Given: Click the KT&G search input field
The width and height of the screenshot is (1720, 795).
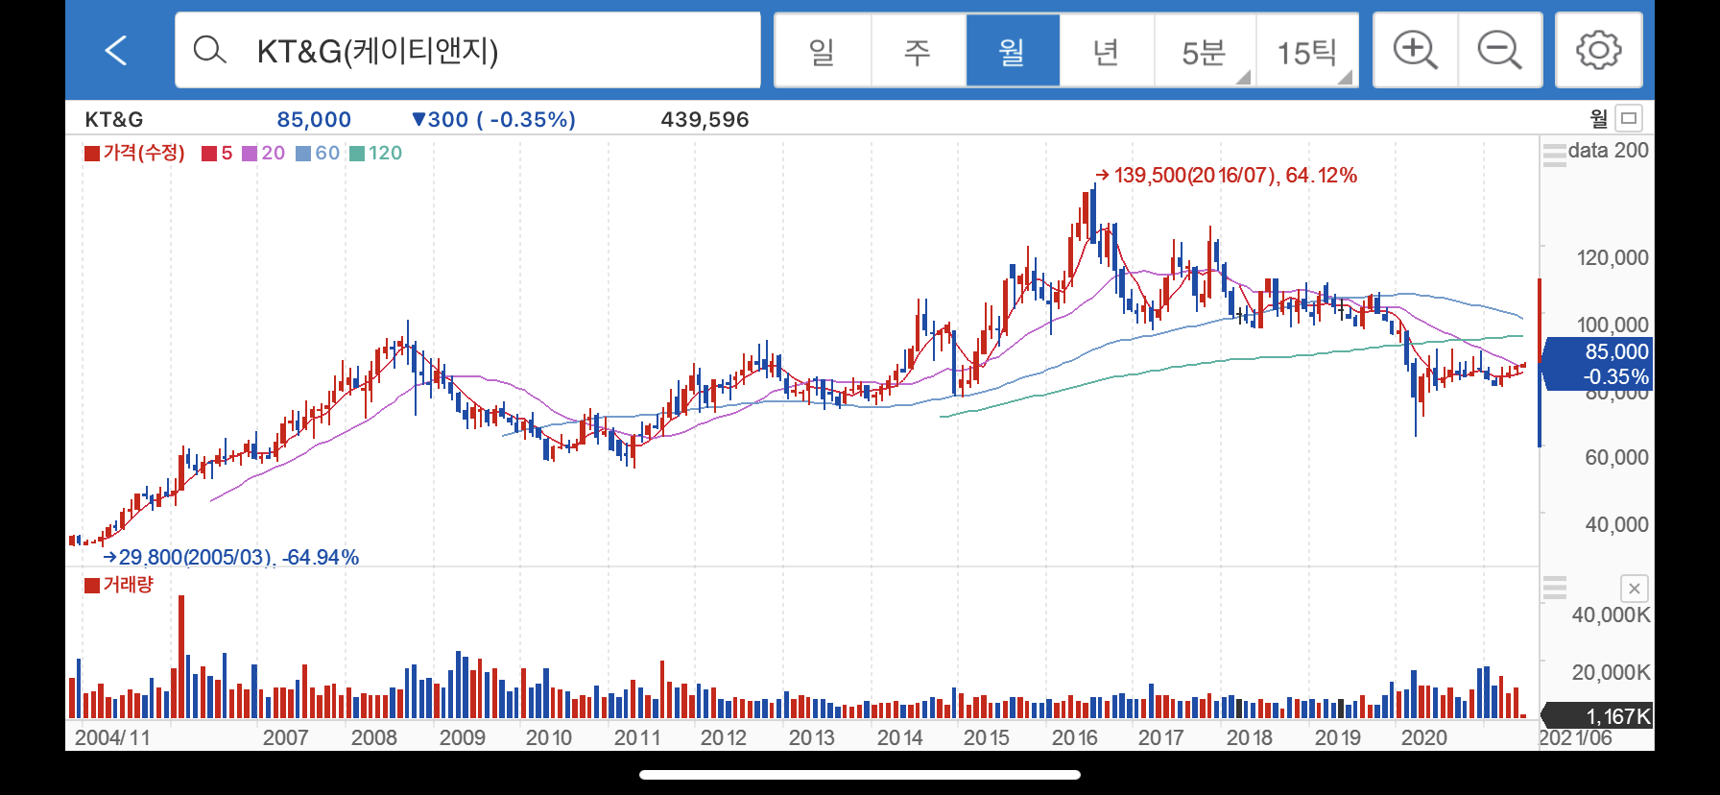Looking at the screenshot, I should tap(468, 50).
